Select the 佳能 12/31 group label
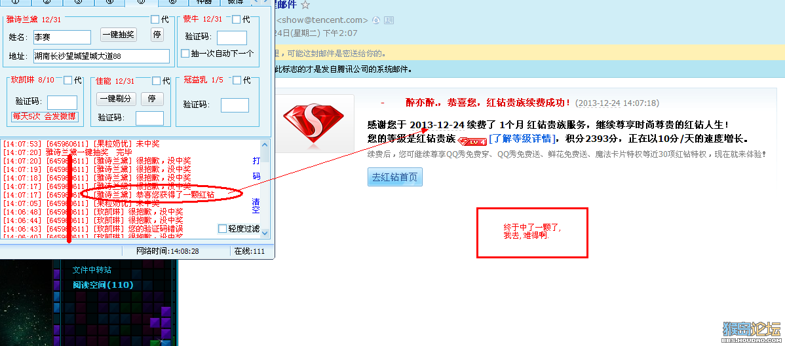This screenshot has height=346, width=785. click(x=115, y=81)
